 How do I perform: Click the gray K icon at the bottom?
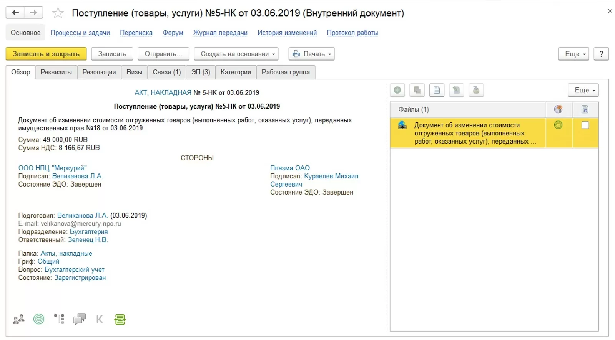(x=100, y=319)
